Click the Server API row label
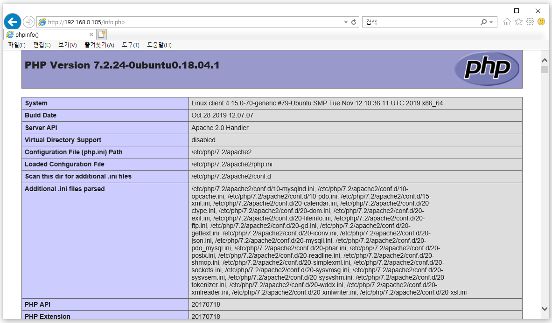The image size is (552, 323). pyautogui.click(x=41, y=128)
